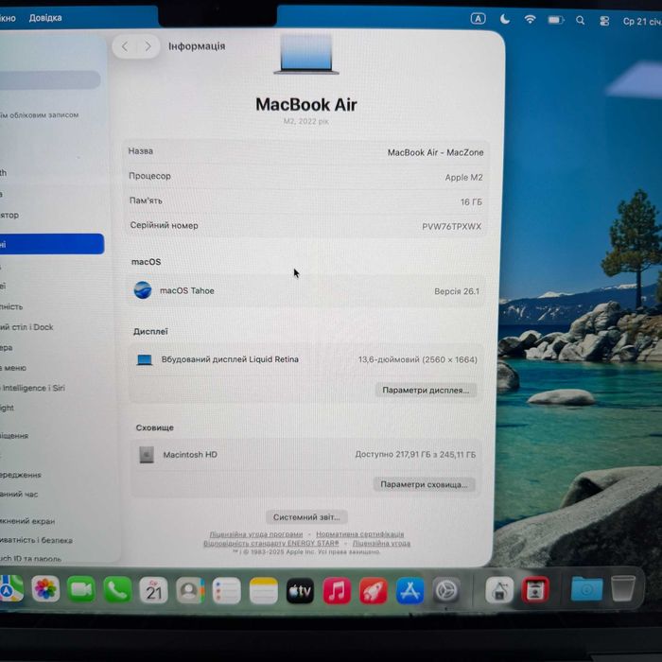Select 'анний час' sidebar item

(19, 495)
